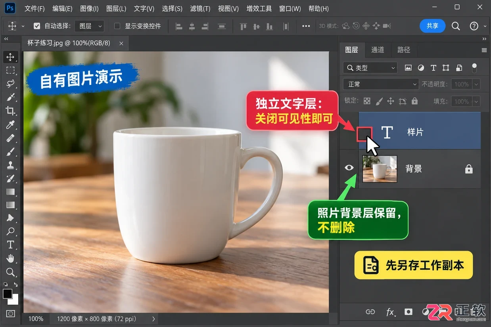Toggle prevent artboard auto-nesting lock

point(403,101)
